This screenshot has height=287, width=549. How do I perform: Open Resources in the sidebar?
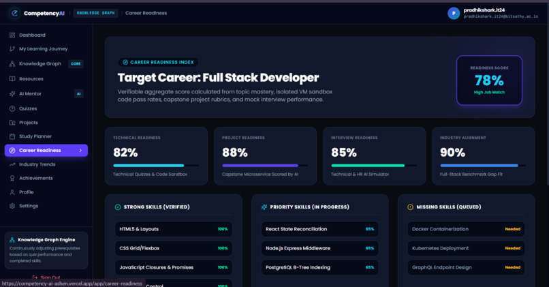point(46,79)
